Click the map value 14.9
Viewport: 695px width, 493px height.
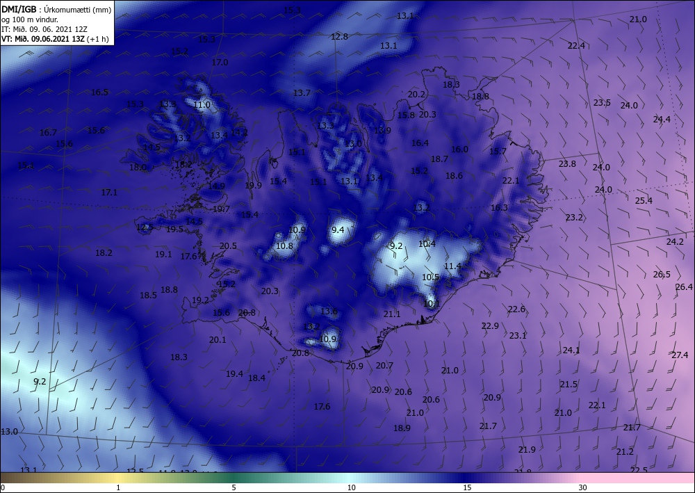pyautogui.click(x=216, y=186)
